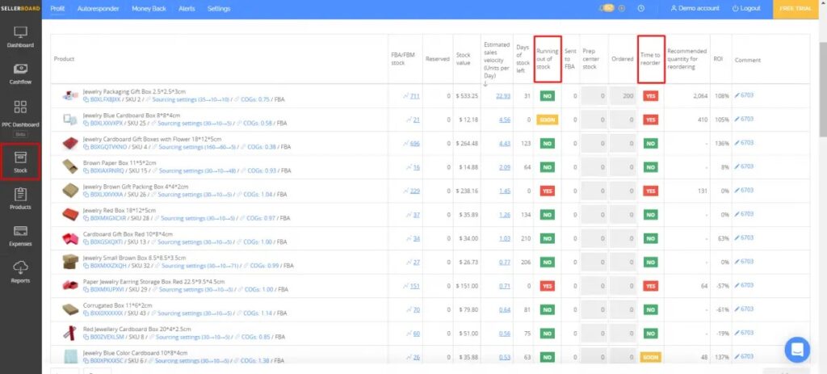Open PPC Dashboard from the sidebar
Viewport: 827px width, 374px height.
[x=21, y=111]
